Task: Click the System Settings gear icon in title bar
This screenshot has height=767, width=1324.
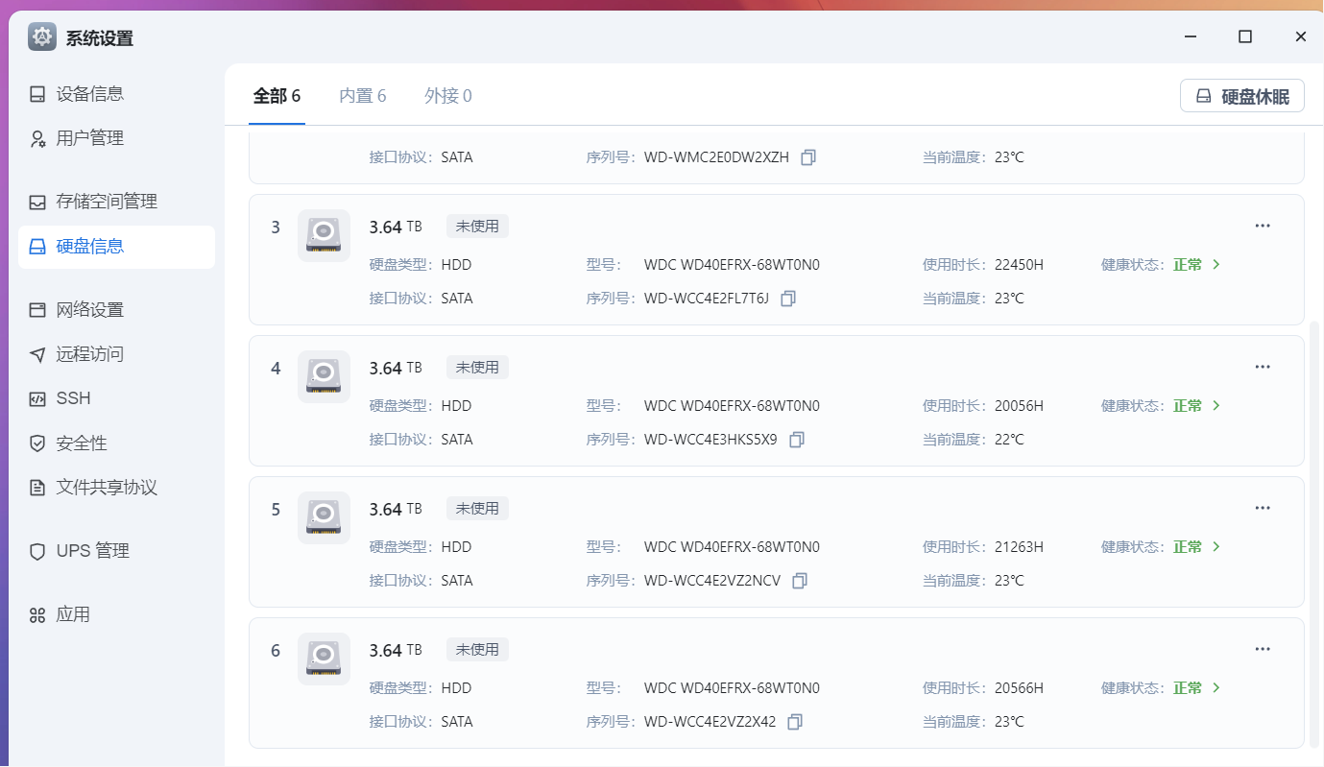Action: 42,37
